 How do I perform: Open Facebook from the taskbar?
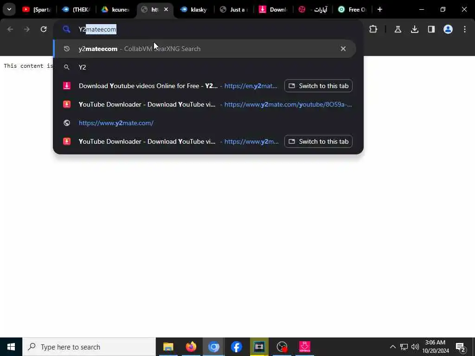point(236,347)
